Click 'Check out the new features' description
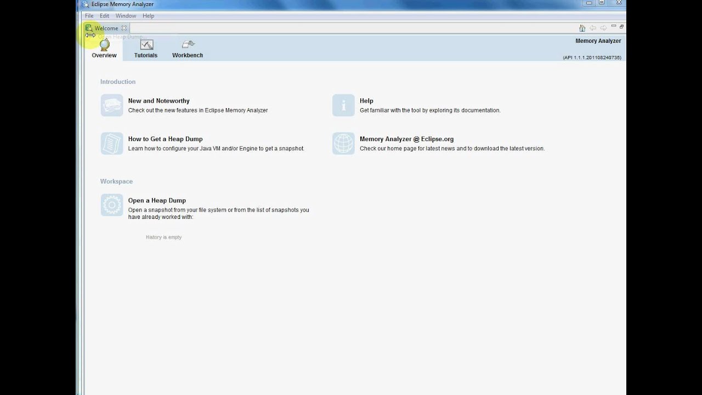The image size is (702, 395). click(x=198, y=110)
